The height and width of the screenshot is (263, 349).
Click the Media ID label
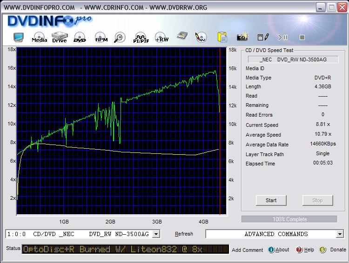255,68
